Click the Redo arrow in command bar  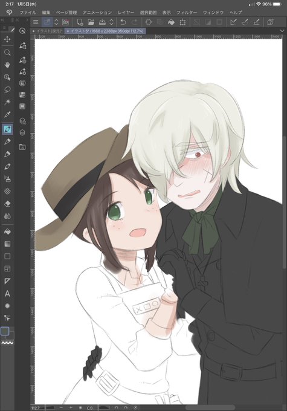click(x=135, y=22)
